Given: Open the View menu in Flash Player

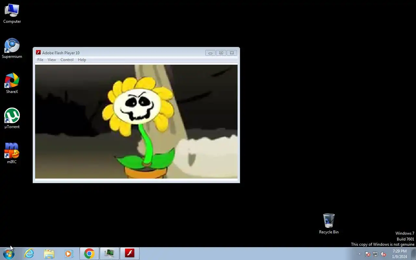Looking at the screenshot, I should point(52,60).
